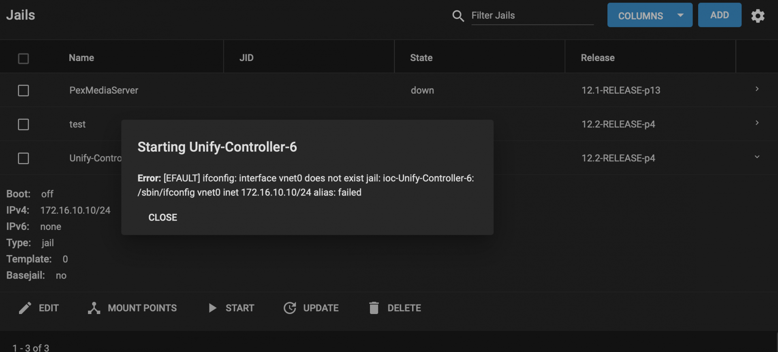Click the 12.2-RELEASE-p4 value in the Unify-Controller row
Screen dimensions: 778x352
(618, 158)
